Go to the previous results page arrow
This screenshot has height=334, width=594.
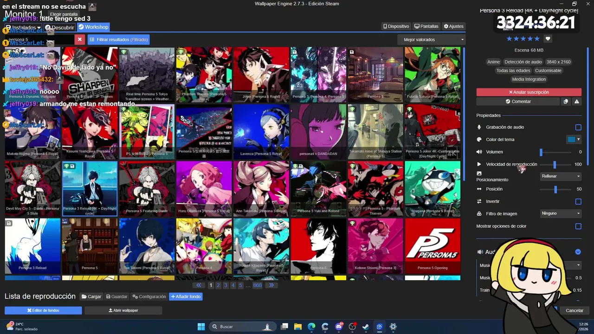tap(199, 285)
